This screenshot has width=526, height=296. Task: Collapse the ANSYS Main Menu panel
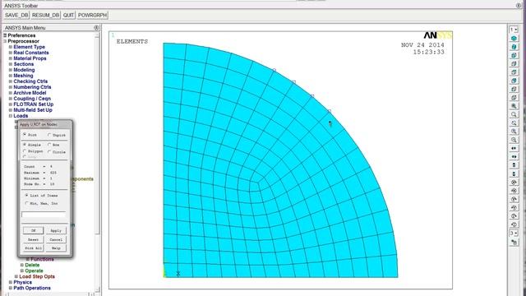coord(96,28)
